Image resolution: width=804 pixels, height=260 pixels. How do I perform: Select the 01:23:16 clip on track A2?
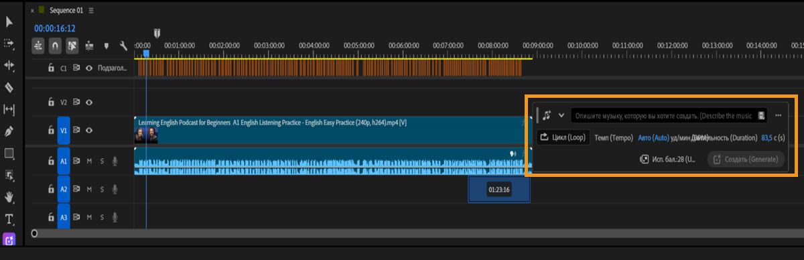click(499, 190)
